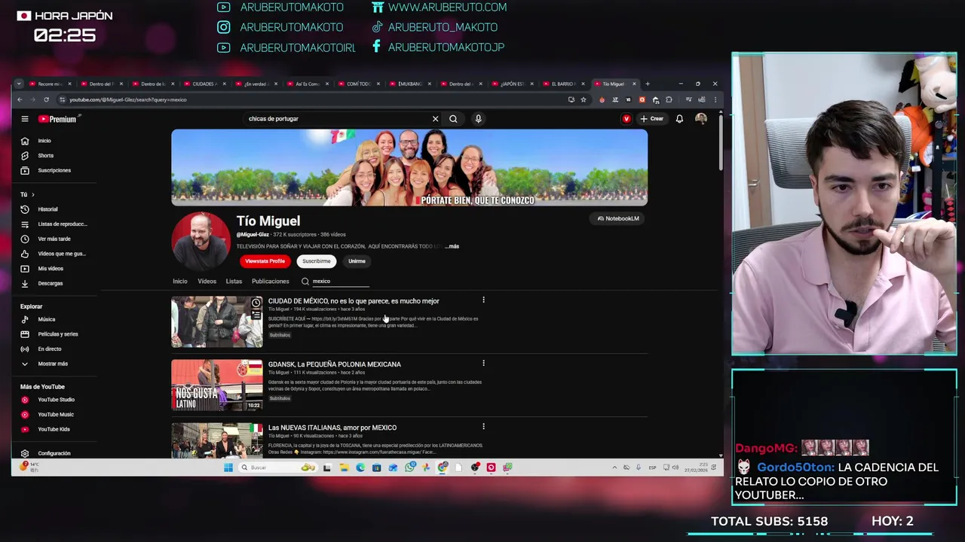
Task: Bookmark this page with star icon
Action: point(584,99)
